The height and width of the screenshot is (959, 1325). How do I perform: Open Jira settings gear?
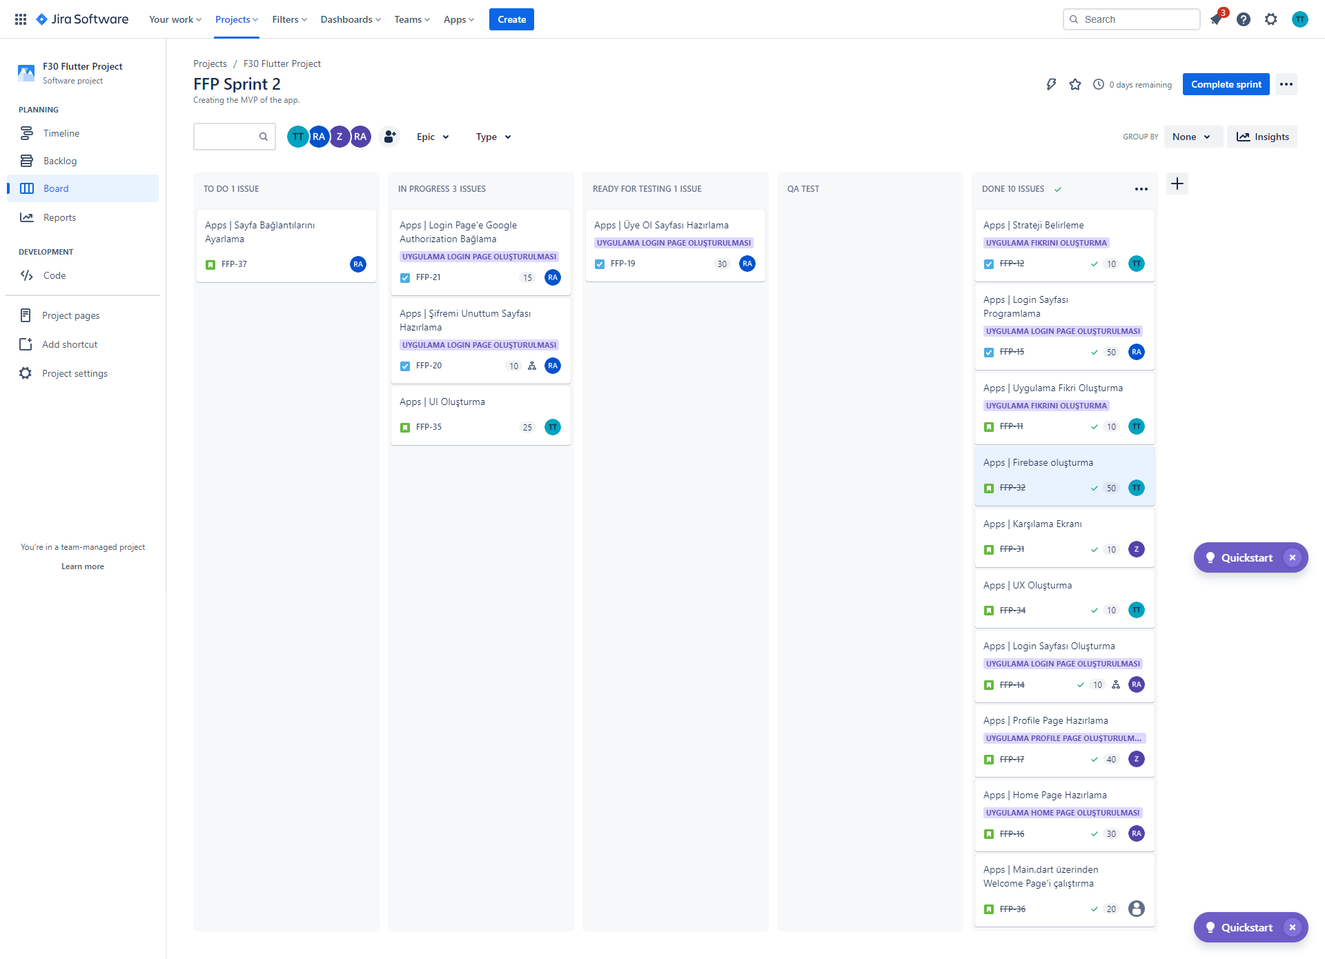click(x=1270, y=19)
